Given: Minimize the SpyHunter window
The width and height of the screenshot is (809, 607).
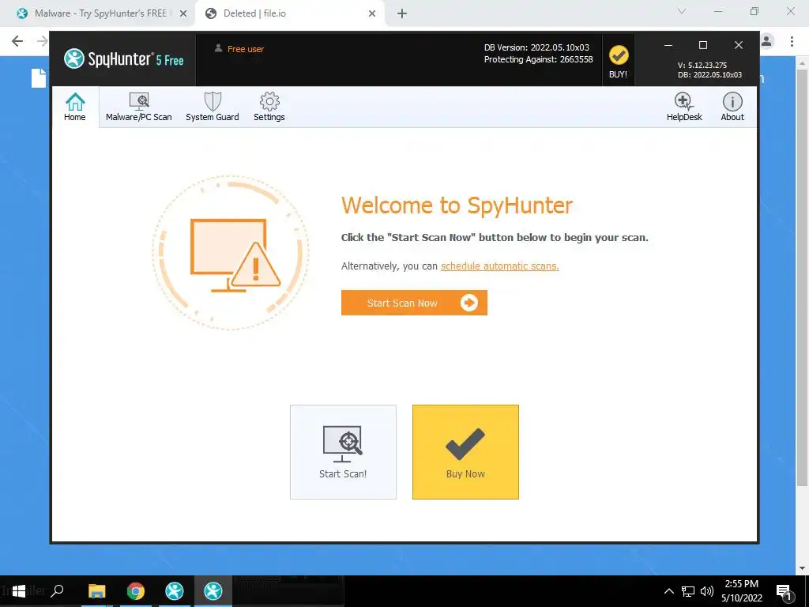Looking at the screenshot, I should [x=668, y=45].
